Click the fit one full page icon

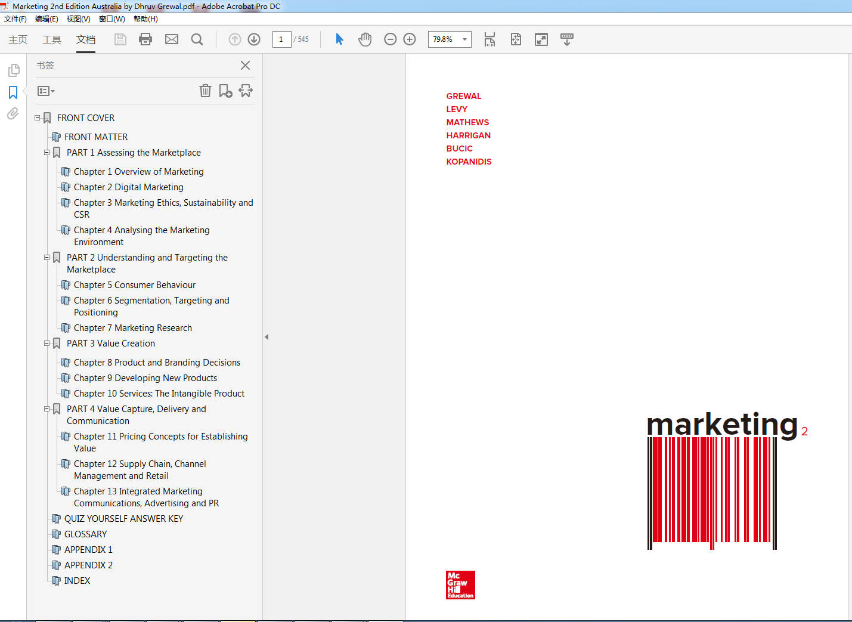coord(516,39)
